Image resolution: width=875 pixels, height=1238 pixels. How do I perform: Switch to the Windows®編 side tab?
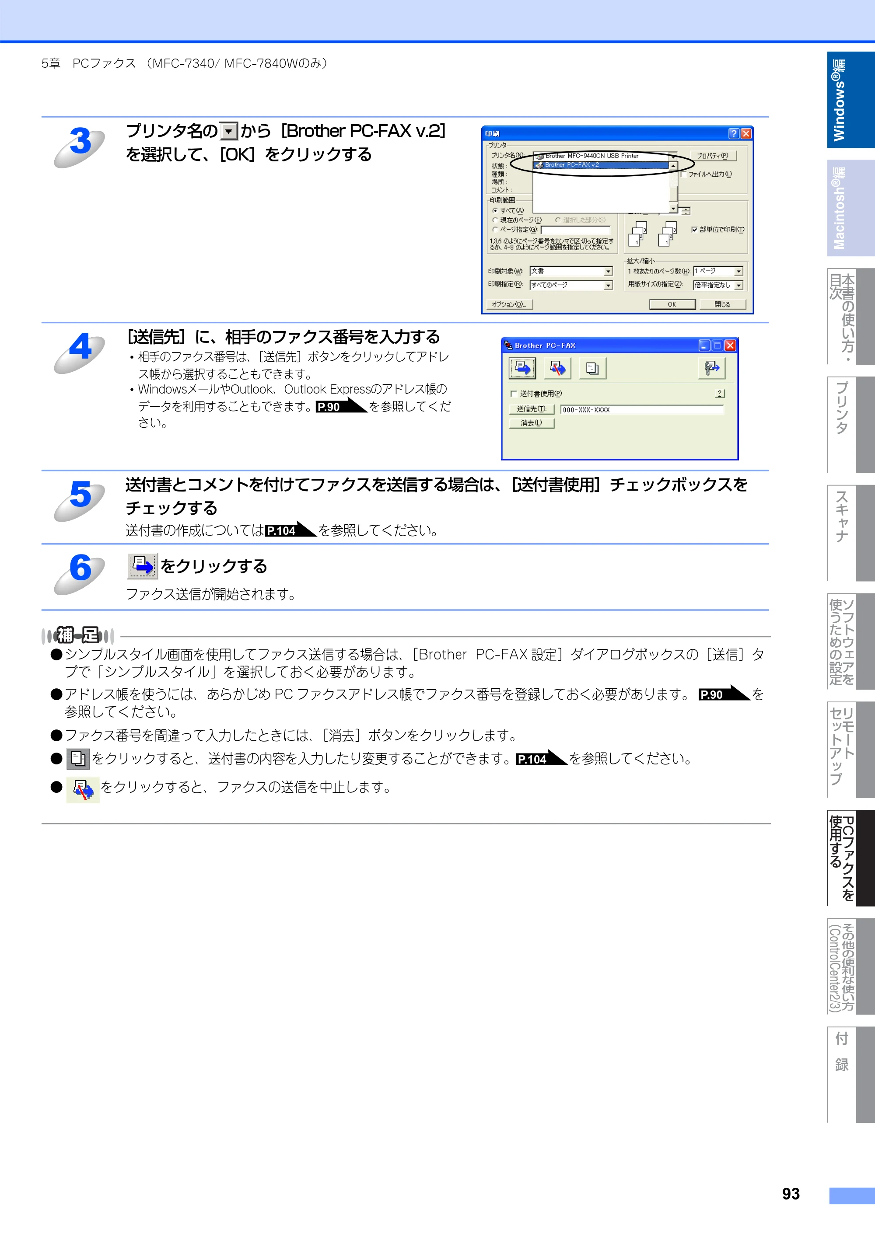[x=851, y=100]
